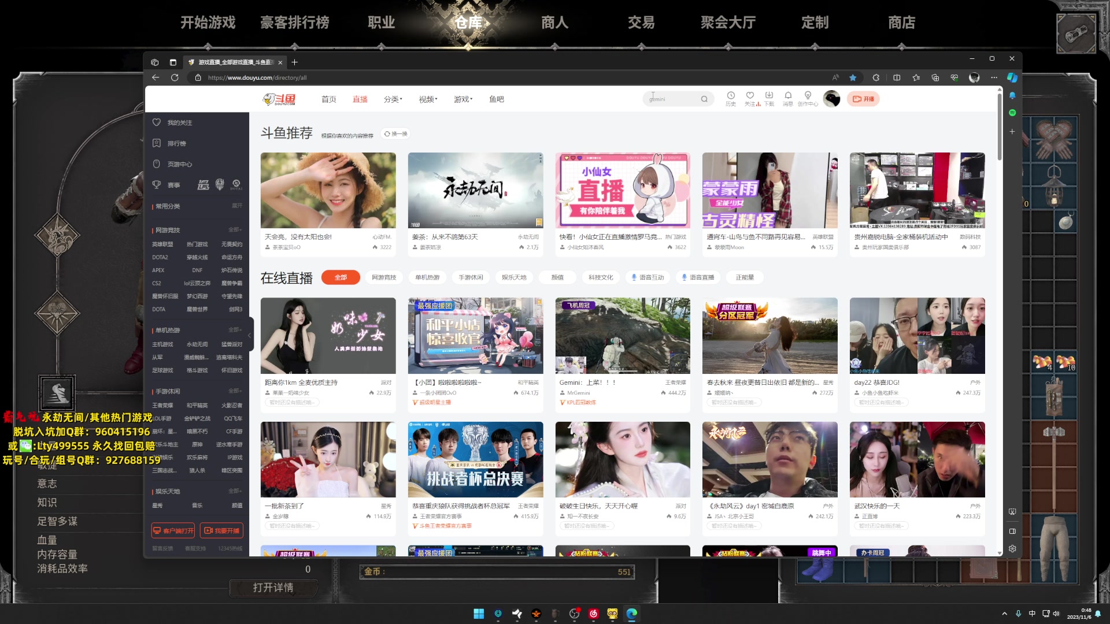Select 全部 filter chip
Viewport: 1110px width, 624px height.
point(341,277)
